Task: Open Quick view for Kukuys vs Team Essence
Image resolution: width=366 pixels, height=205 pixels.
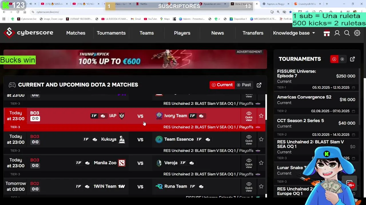Action: pyautogui.click(x=249, y=140)
